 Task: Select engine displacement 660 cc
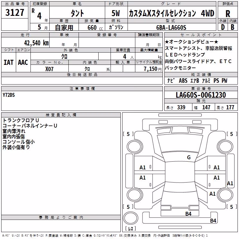(x=95, y=28)
